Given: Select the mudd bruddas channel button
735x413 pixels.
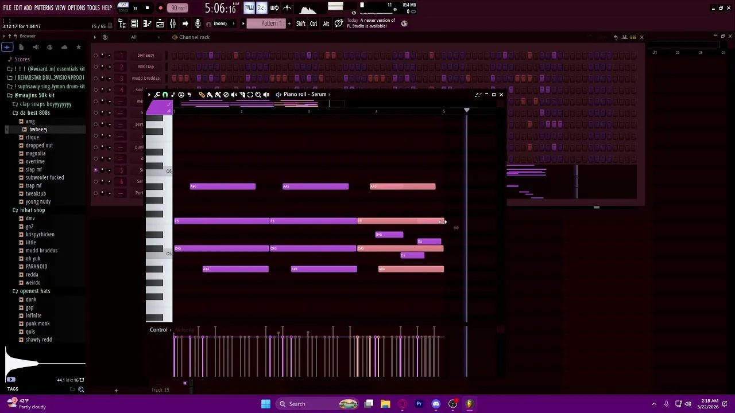Looking at the screenshot, I should tap(146, 78).
